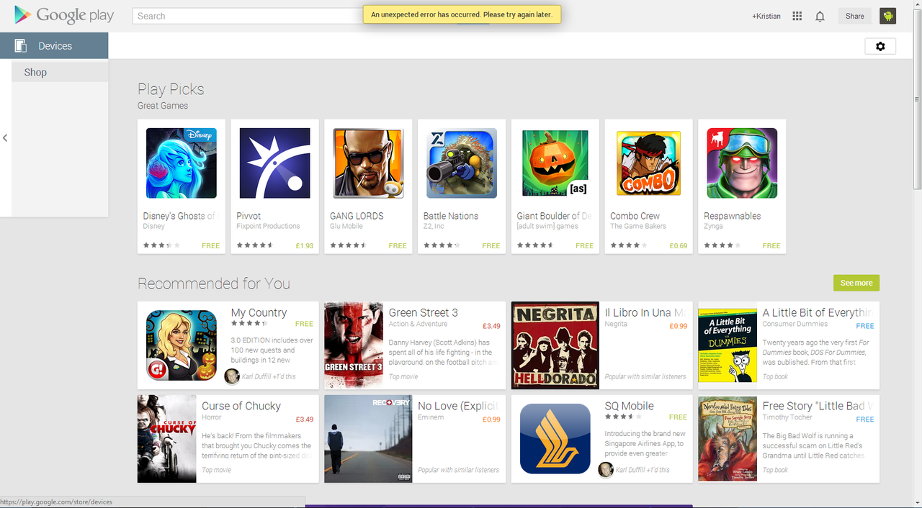Image resolution: width=922 pixels, height=508 pixels.
Task: Open Disney's Ghosts app icon
Action: (181, 163)
